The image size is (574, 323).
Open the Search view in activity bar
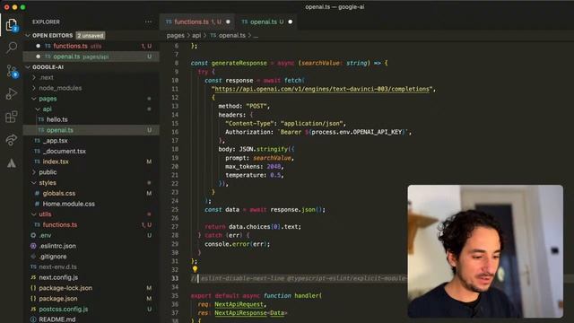(x=12, y=48)
